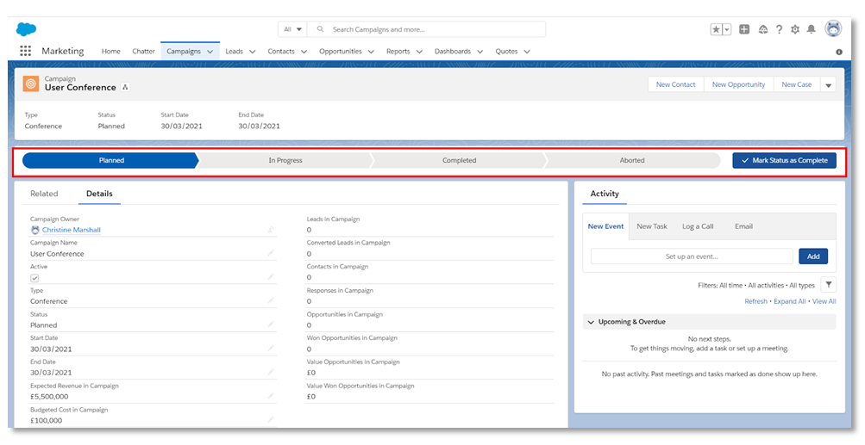This screenshot has height=445, width=865.
Task: Open the Christine Marshall owner link
Action: [72, 230]
